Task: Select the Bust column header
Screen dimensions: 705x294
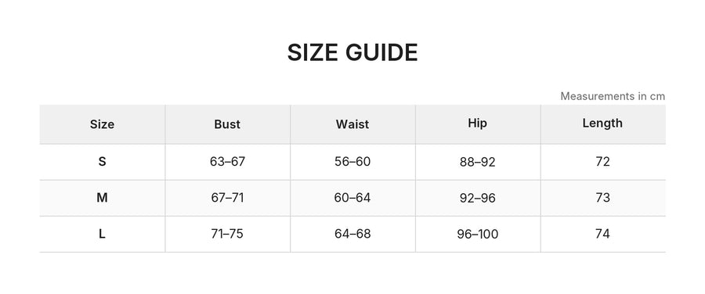Action: click(x=227, y=124)
